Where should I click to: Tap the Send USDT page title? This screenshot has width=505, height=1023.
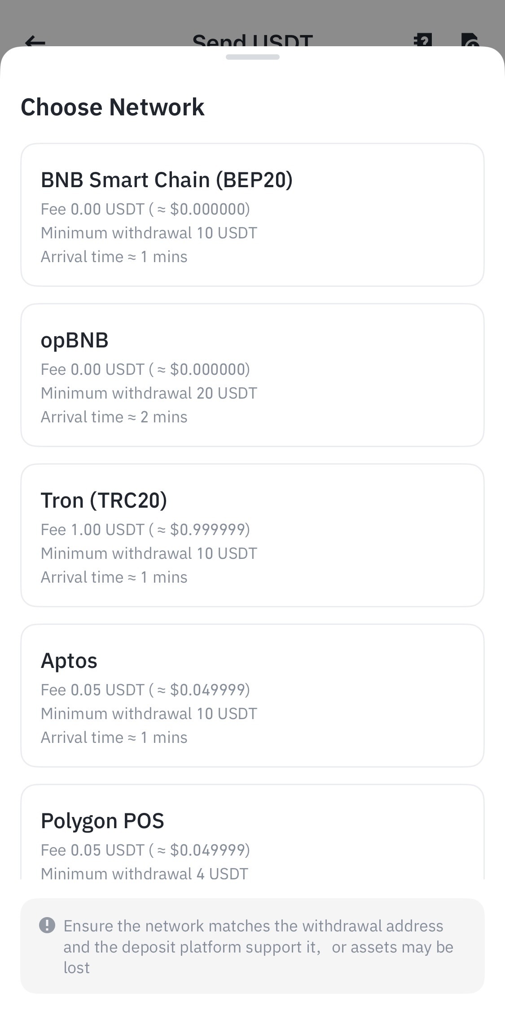pyautogui.click(x=252, y=41)
